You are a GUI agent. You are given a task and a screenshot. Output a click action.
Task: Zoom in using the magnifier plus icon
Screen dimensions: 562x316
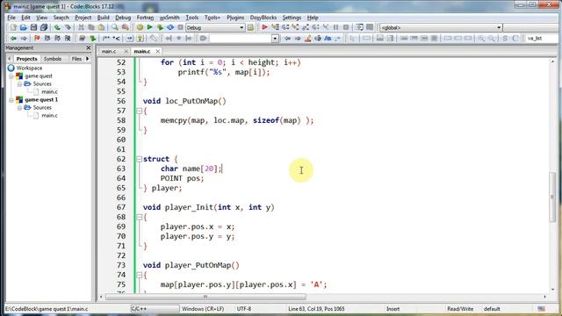pos(481,39)
